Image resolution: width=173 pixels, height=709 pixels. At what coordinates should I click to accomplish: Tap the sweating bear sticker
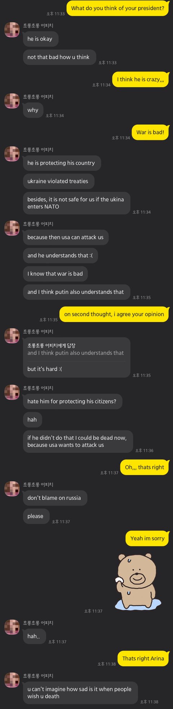point(138,580)
